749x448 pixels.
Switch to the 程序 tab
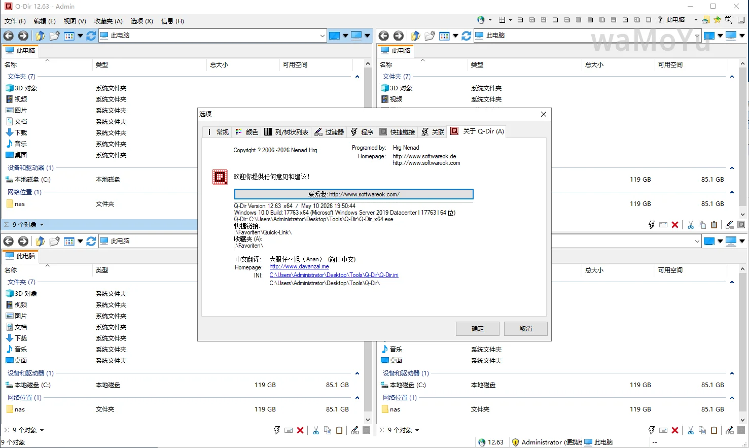click(362, 132)
